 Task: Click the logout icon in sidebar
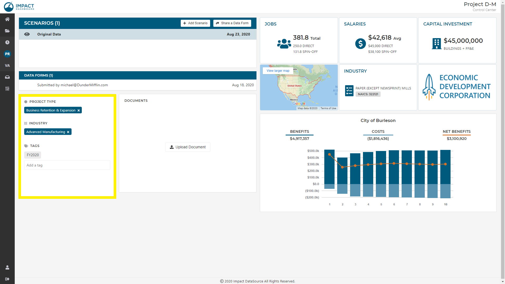pyautogui.click(x=7, y=279)
